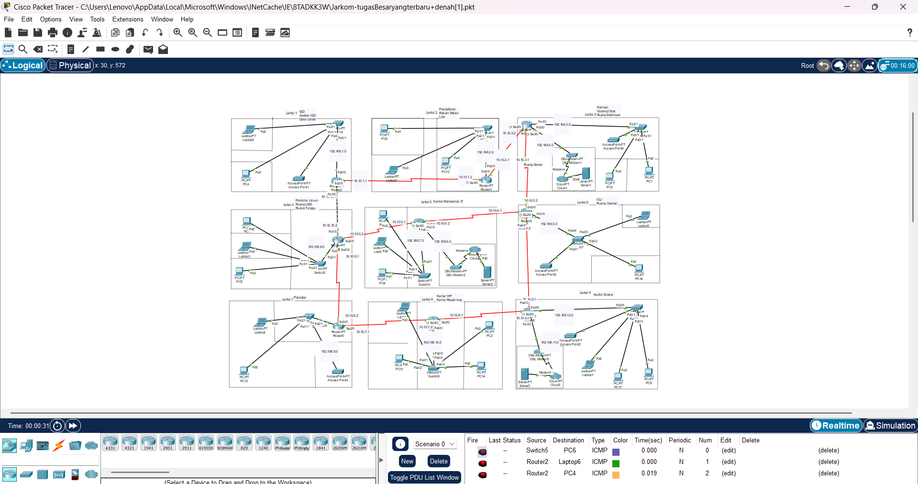Viewport: 918px width, 484px height.
Task: Click Toggle PDU List Window button
Action: point(424,477)
